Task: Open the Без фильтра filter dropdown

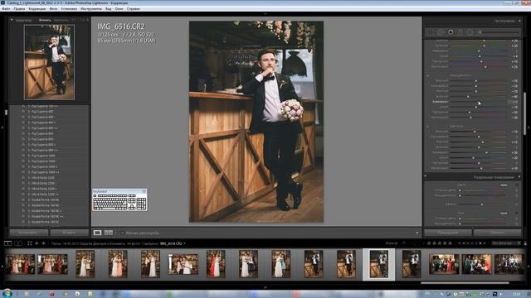Action: 506,243
